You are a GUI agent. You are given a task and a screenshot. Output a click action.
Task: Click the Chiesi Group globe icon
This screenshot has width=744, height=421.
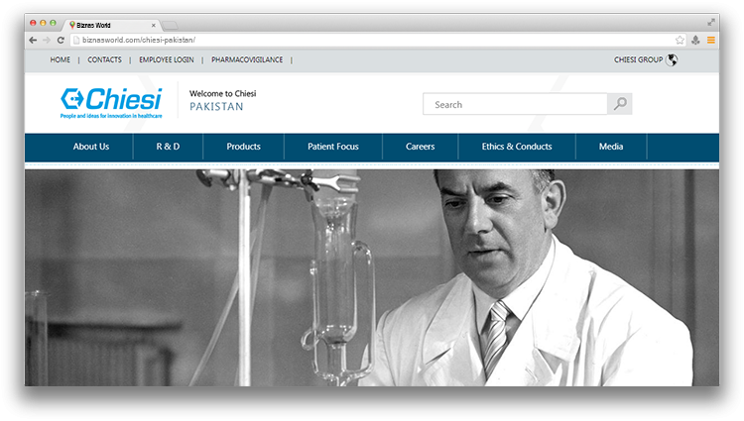click(673, 59)
